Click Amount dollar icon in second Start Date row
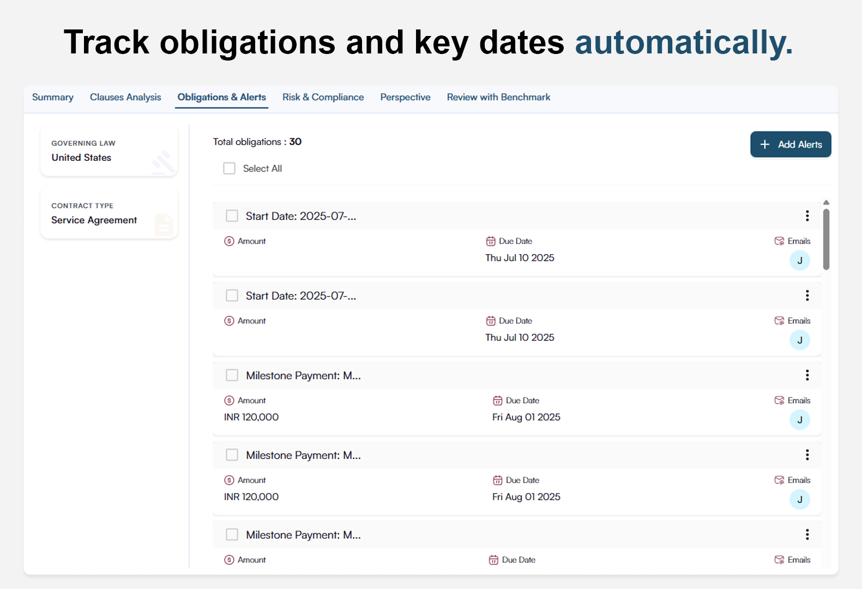This screenshot has height=589, width=862. coord(229,321)
